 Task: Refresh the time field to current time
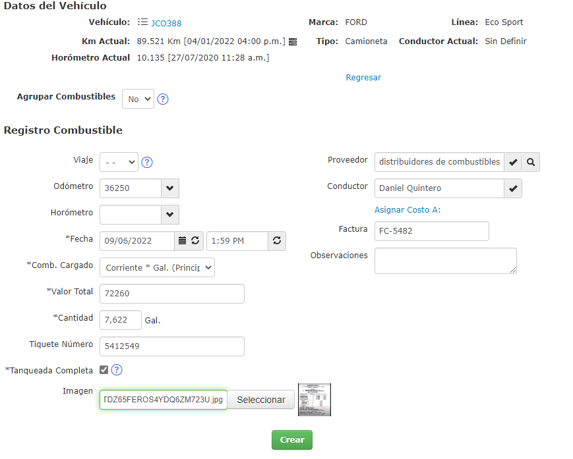point(277,241)
